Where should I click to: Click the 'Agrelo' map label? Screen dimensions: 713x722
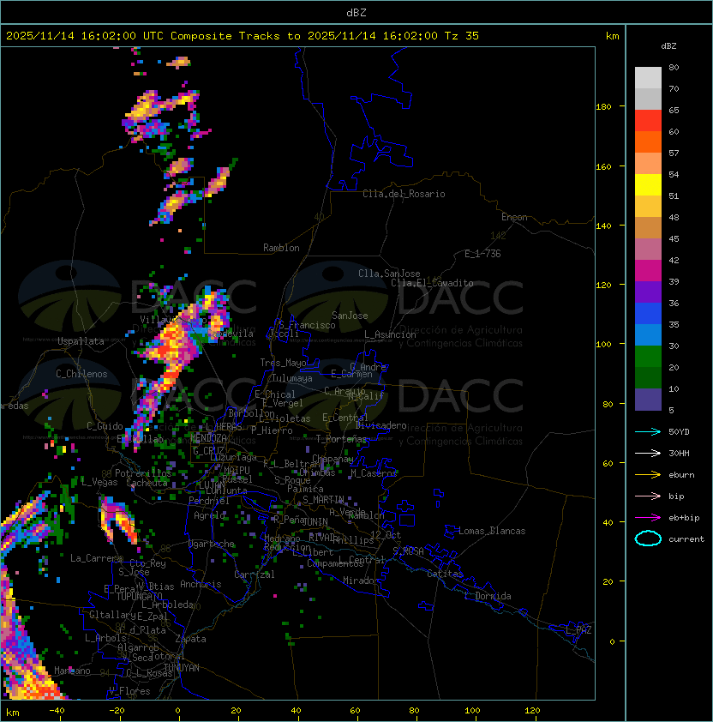point(209,515)
